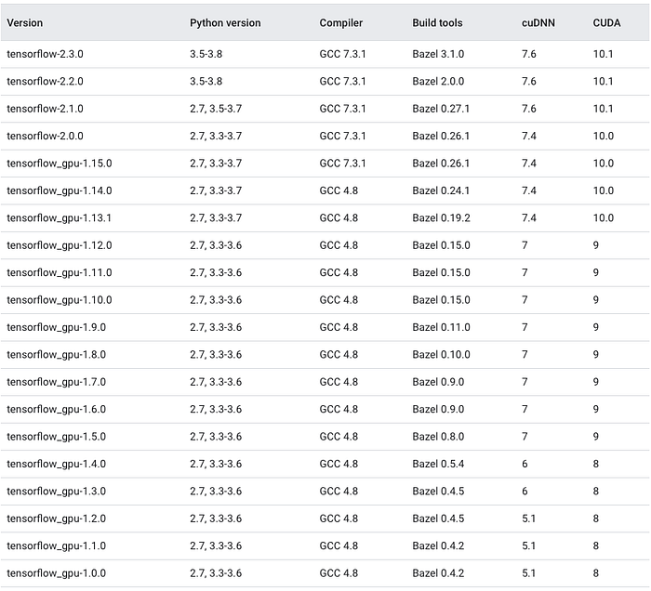
Task: Select the tensorflow-2.2.0 version cell
Action: 45,81
